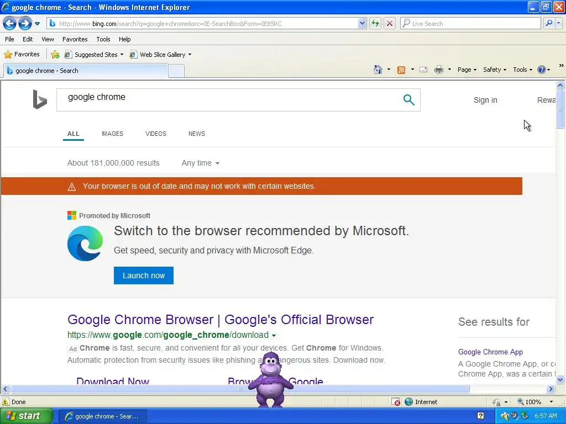Screen dimensions: 566x424
Task: Expand the google.com URL dropdown arrow
Action: 274,335
